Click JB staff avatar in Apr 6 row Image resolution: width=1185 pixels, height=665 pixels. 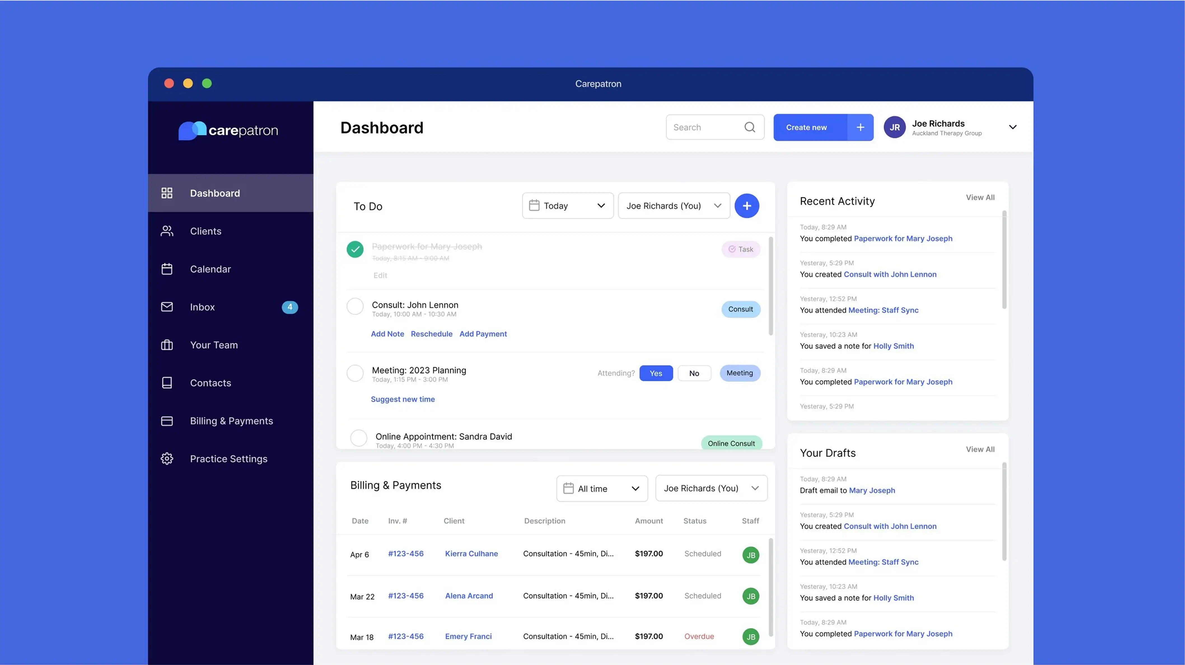click(x=751, y=555)
